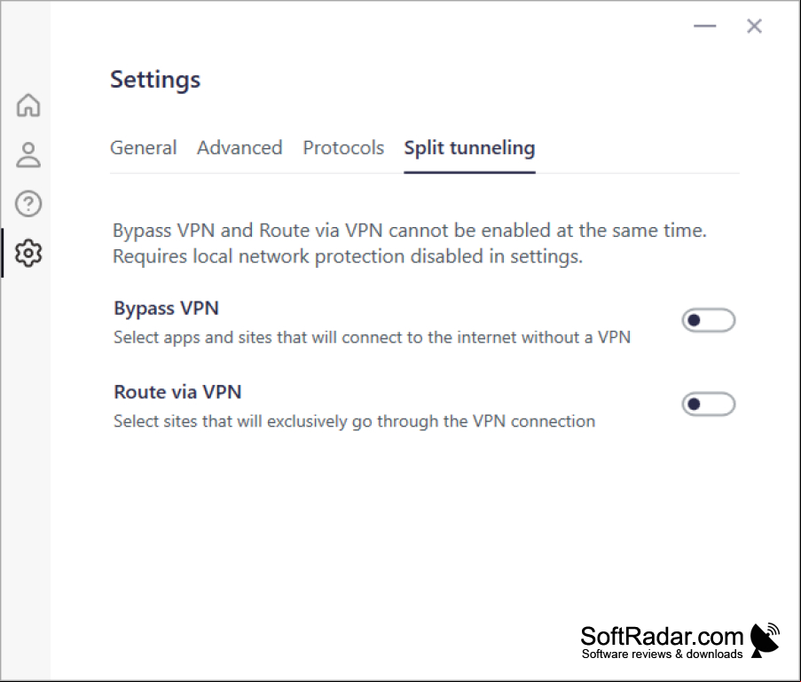Switch to the Protocols tab
Viewport: 801px width, 682px height.
click(x=343, y=147)
